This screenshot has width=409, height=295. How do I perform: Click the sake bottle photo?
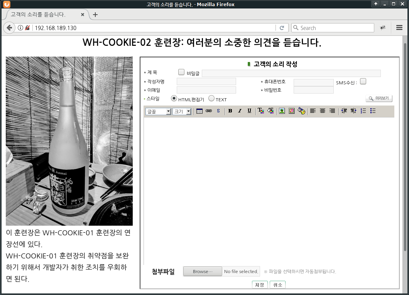(69, 141)
